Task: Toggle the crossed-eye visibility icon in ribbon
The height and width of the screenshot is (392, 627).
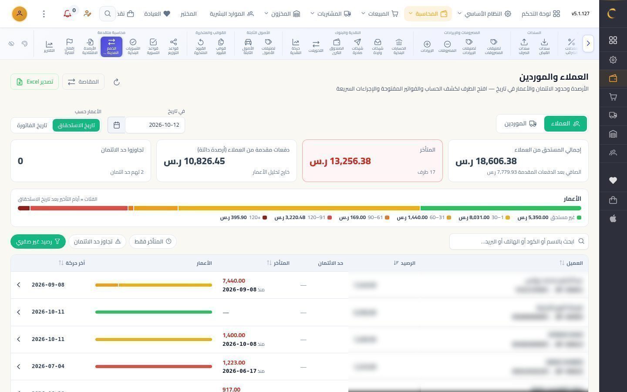Action: pos(11,44)
